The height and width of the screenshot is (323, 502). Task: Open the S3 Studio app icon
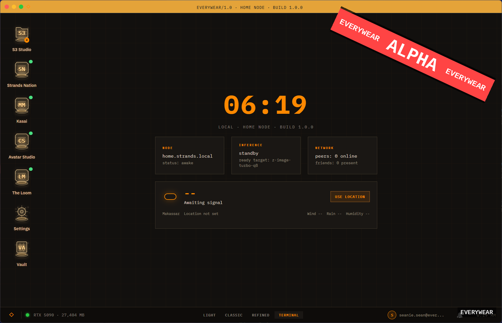tap(22, 34)
